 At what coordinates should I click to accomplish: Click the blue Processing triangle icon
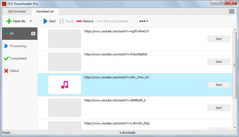coord(6,46)
